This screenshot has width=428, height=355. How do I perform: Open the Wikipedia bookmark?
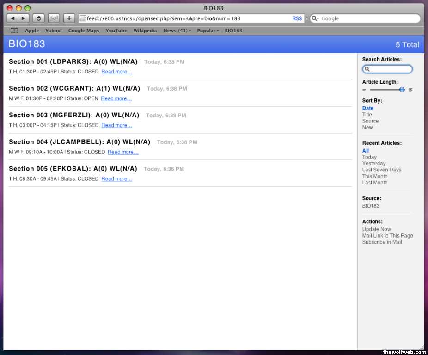[145, 31]
